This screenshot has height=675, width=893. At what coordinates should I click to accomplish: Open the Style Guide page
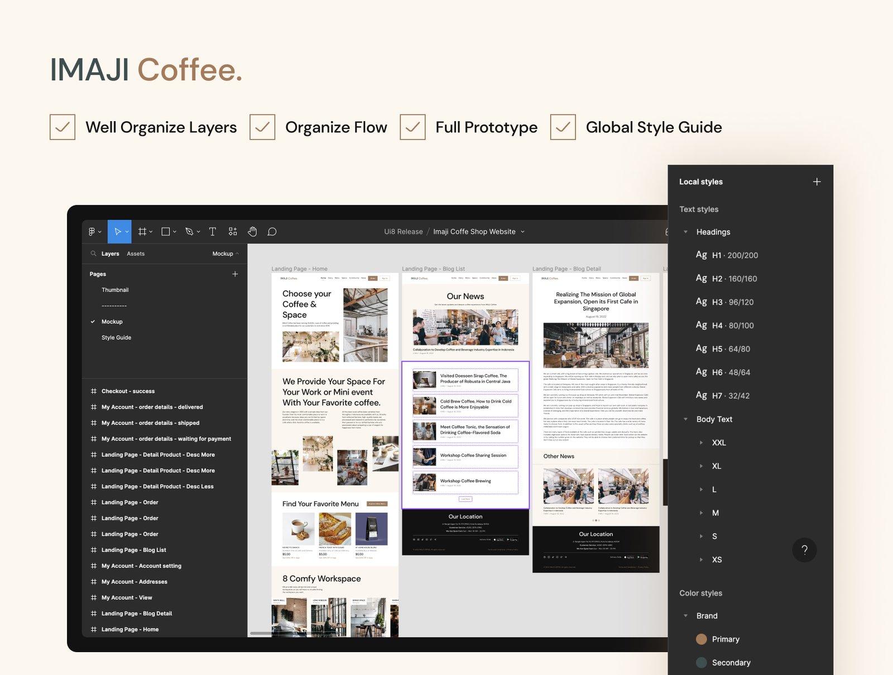pyautogui.click(x=117, y=338)
